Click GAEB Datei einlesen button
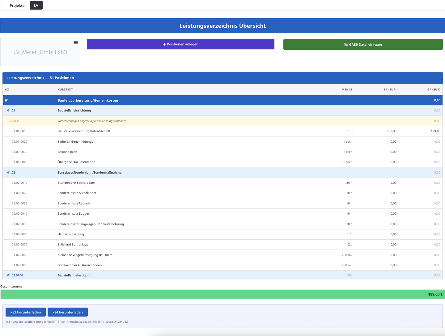445x336 pixels. (x=363, y=44)
